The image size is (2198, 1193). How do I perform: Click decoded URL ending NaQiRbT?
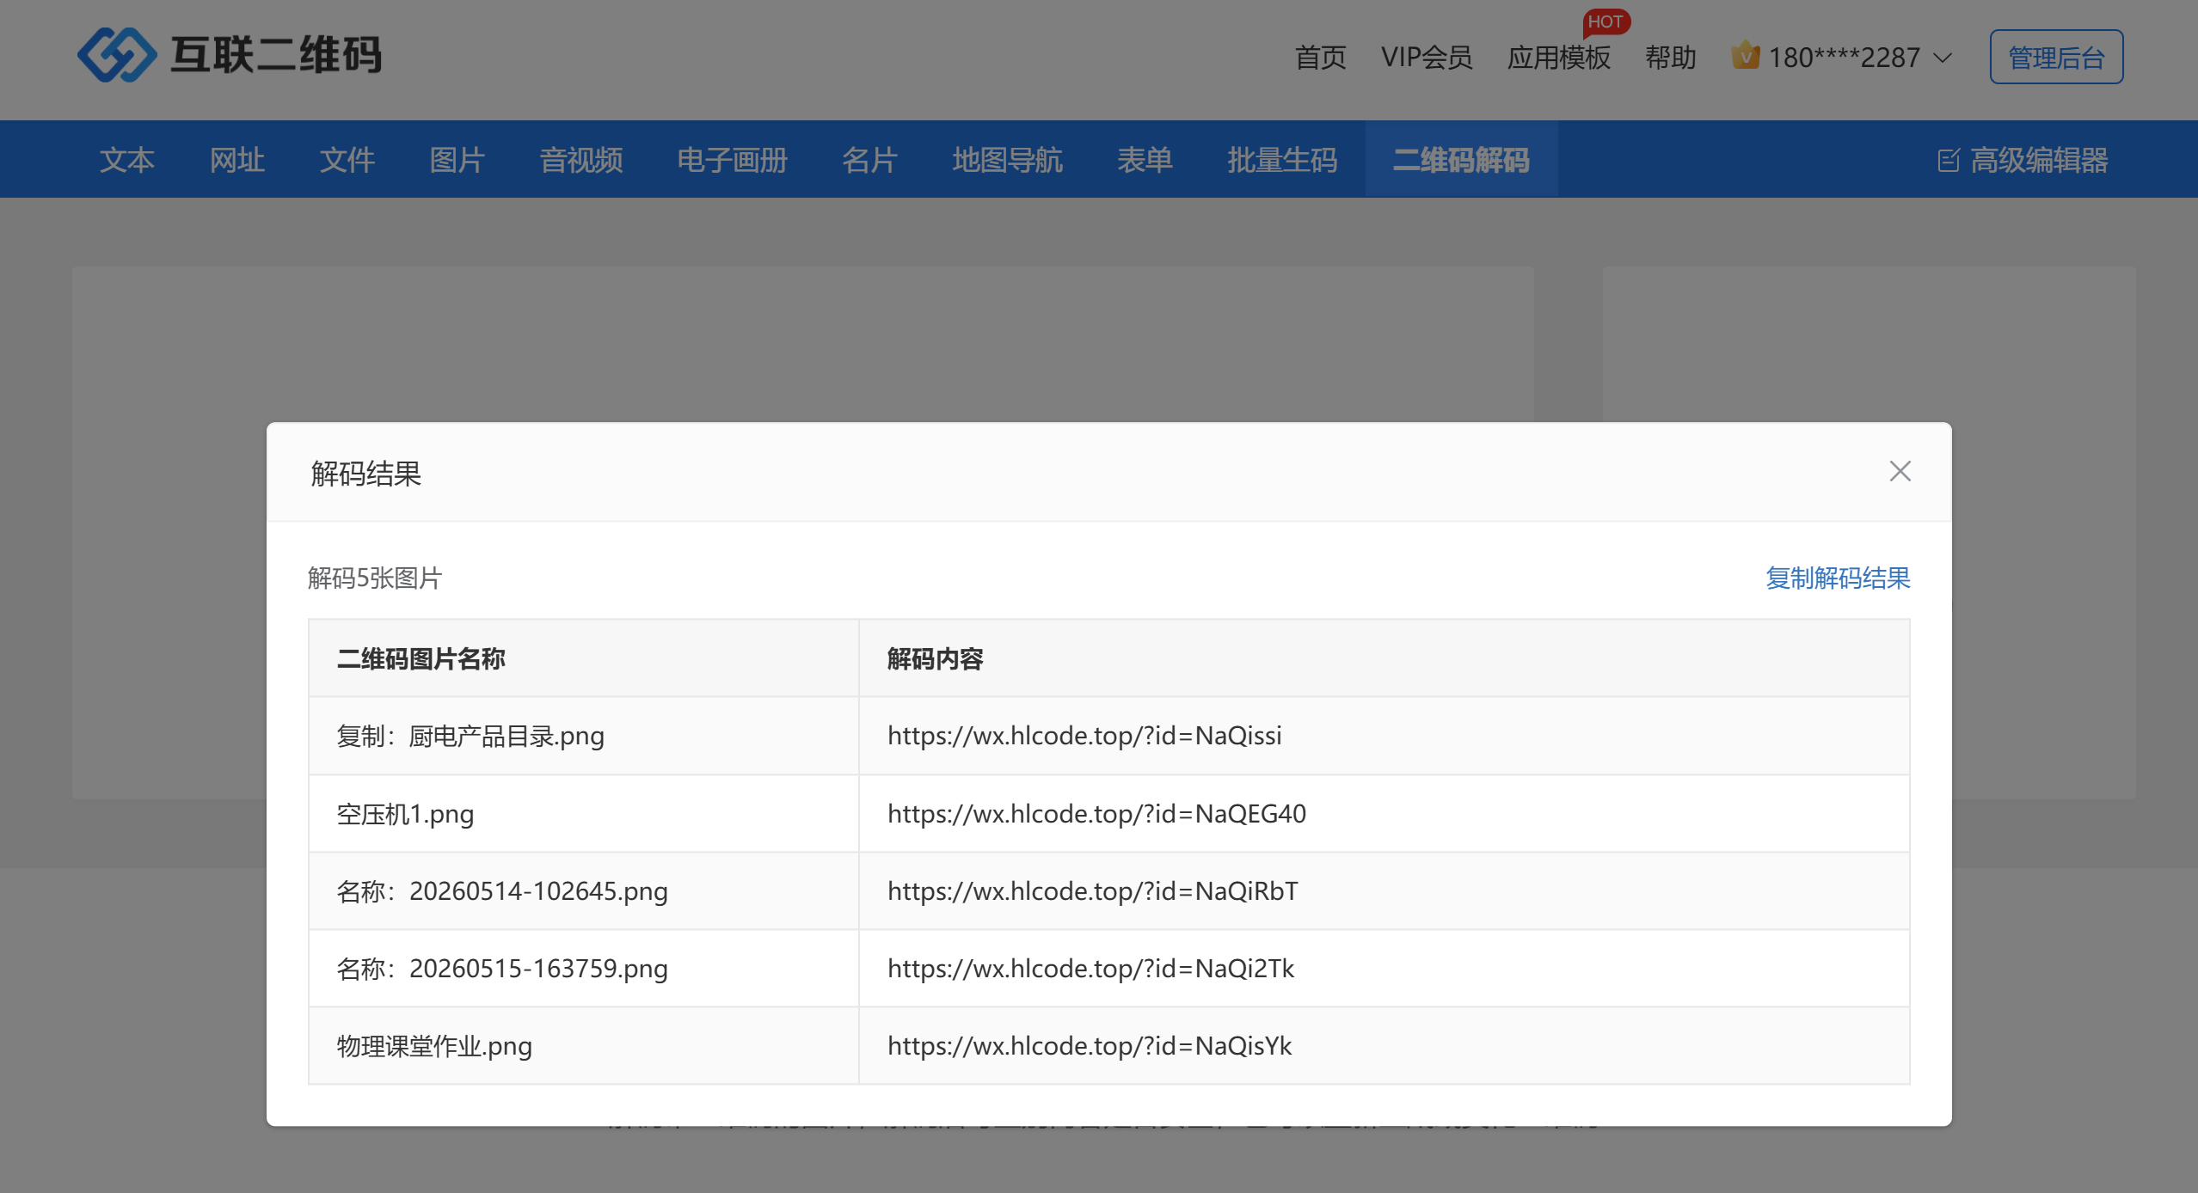pyautogui.click(x=1093, y=890)
